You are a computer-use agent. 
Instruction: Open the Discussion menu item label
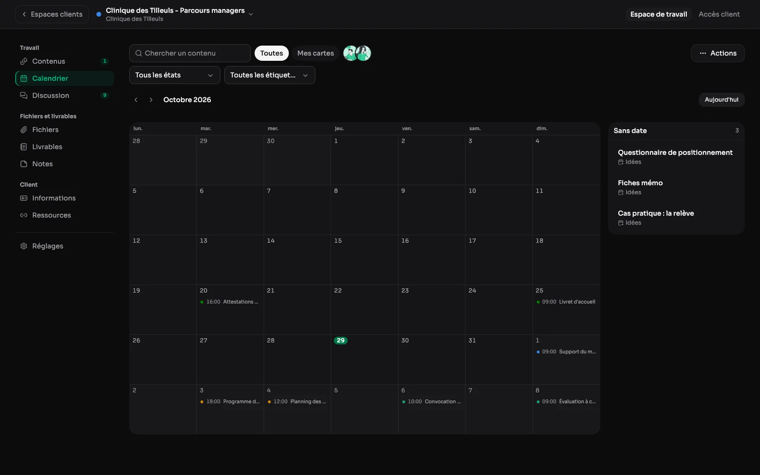click(x=51, y=95)
